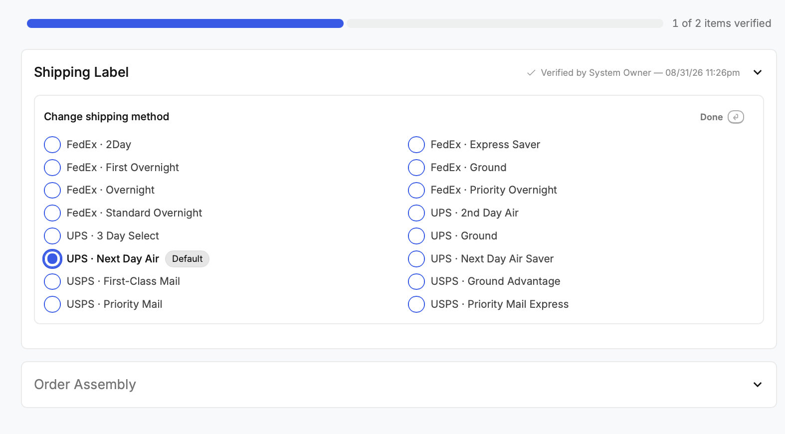The width and height of the screenshot is (785, 434).
Task: Select FedEx · Express Saver
Action: [416, 145]
